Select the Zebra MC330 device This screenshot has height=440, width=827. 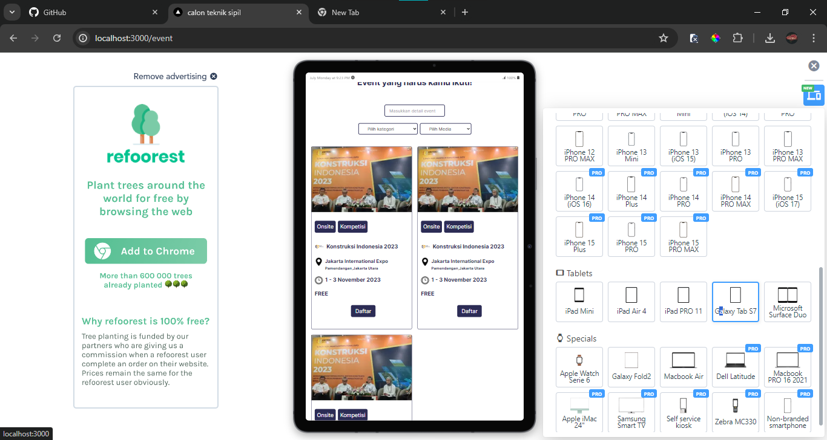736,412
